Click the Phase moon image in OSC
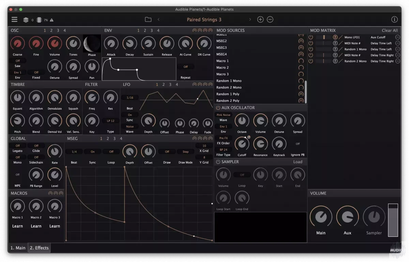The image size is (409, 262). click(x=92, y=44)
